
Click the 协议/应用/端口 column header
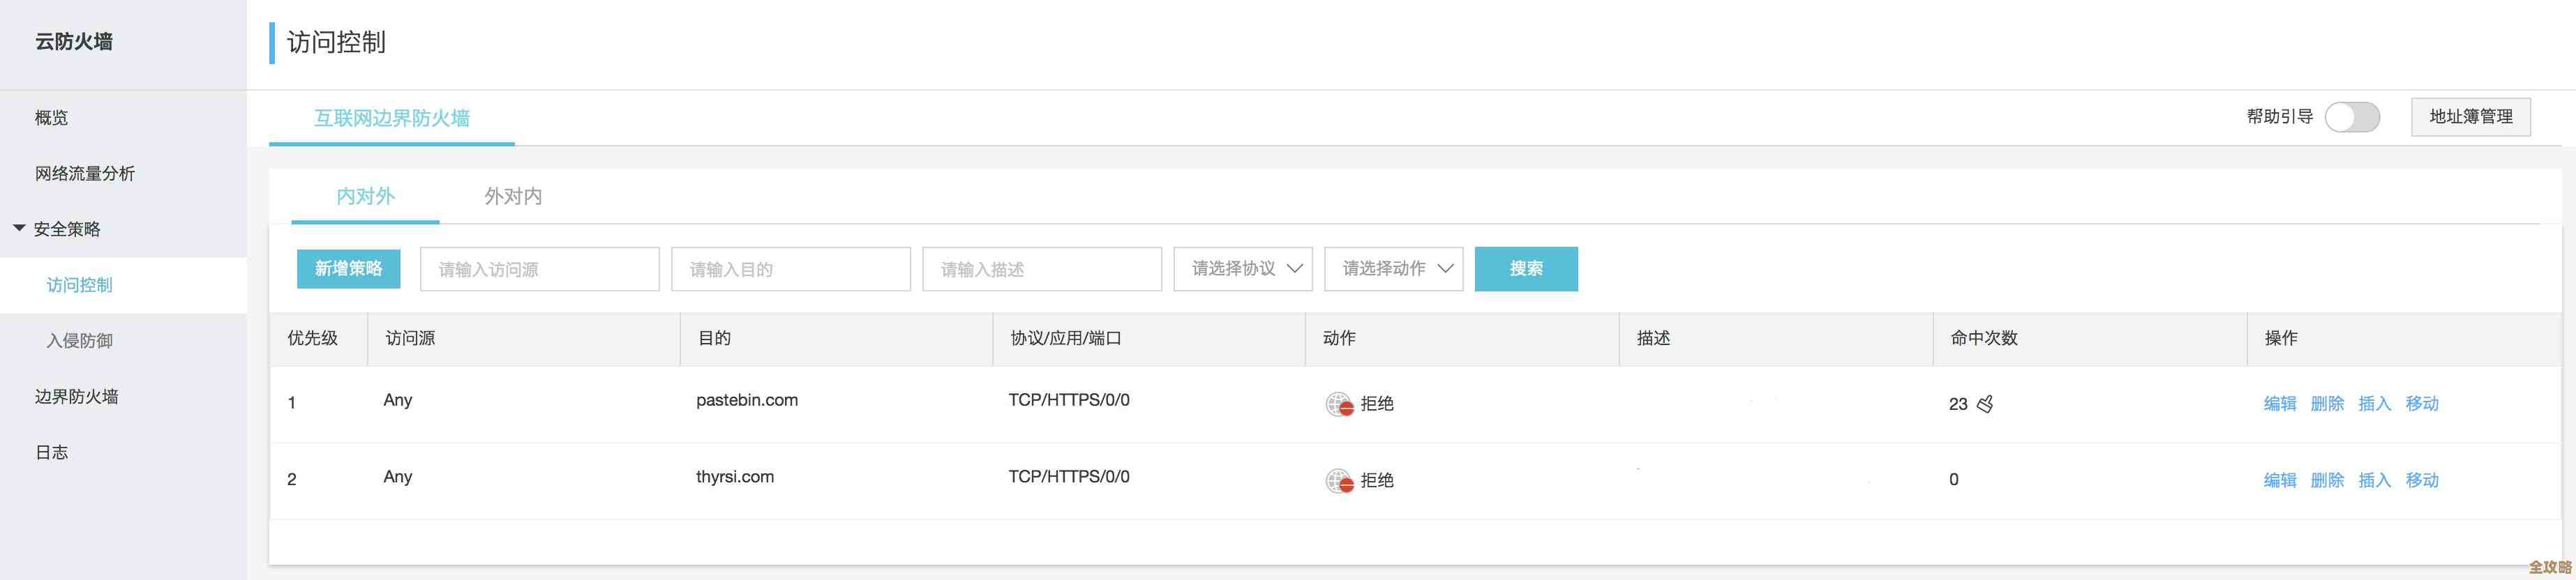[x=1066, y=338]
